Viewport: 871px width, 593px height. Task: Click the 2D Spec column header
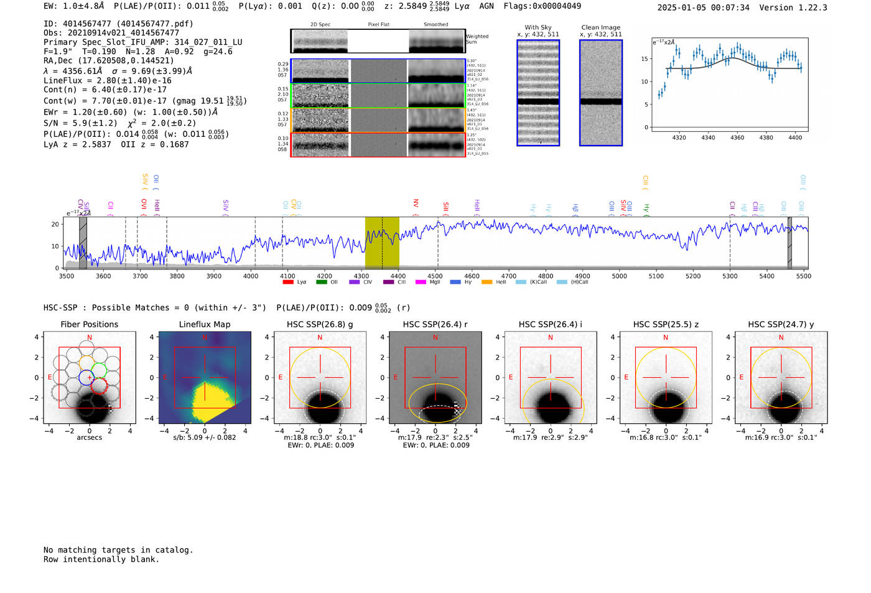(x=320, y=24)
